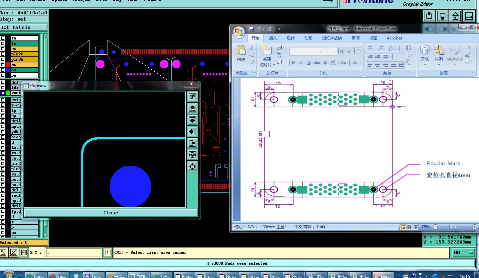Viewport: 479px width, 278px height.
Task: Click Popview pan down icon
Action: coord(192,120)
